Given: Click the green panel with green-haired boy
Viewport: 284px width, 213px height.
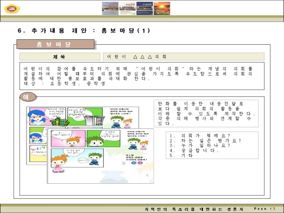Looking at the screenshot, I should pos(104,139).
